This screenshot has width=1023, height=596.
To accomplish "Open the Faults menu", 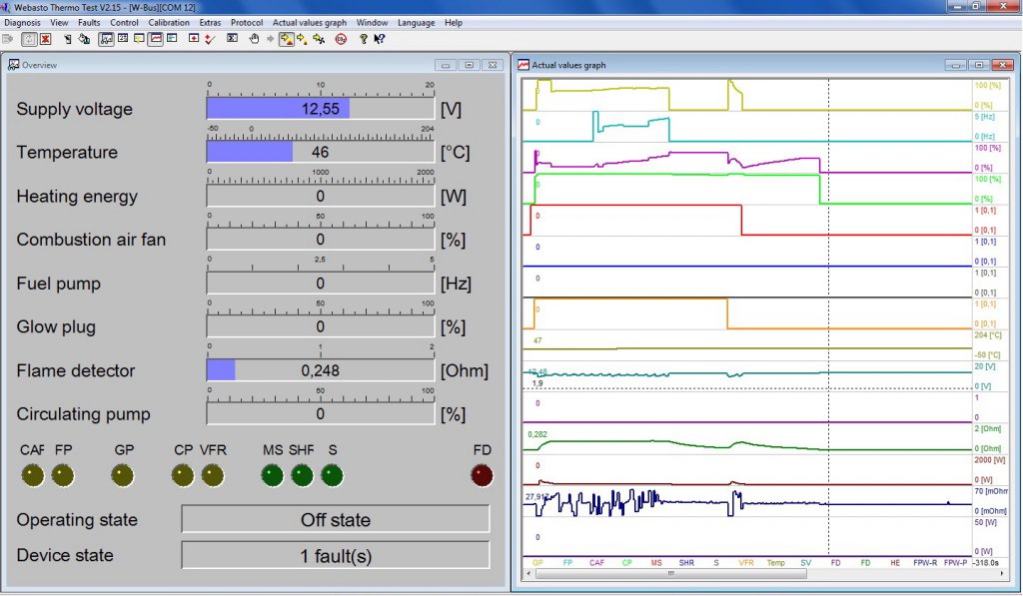I will click(x=89, y=22).
